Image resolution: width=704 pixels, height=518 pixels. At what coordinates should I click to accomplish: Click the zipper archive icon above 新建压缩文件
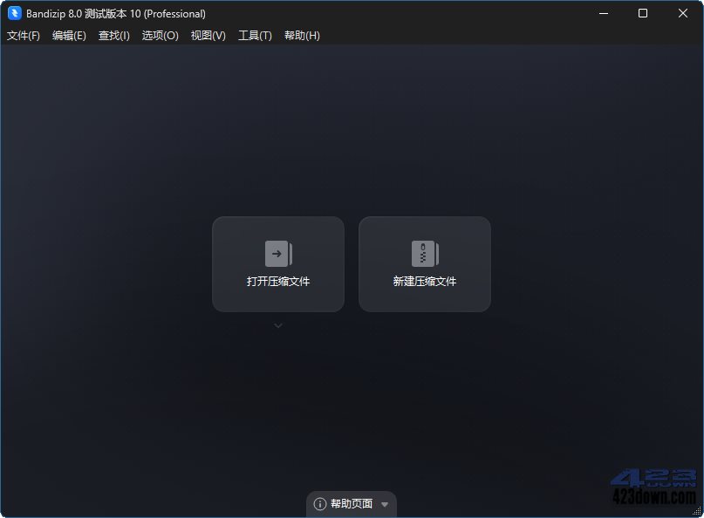tap(424, 254)
